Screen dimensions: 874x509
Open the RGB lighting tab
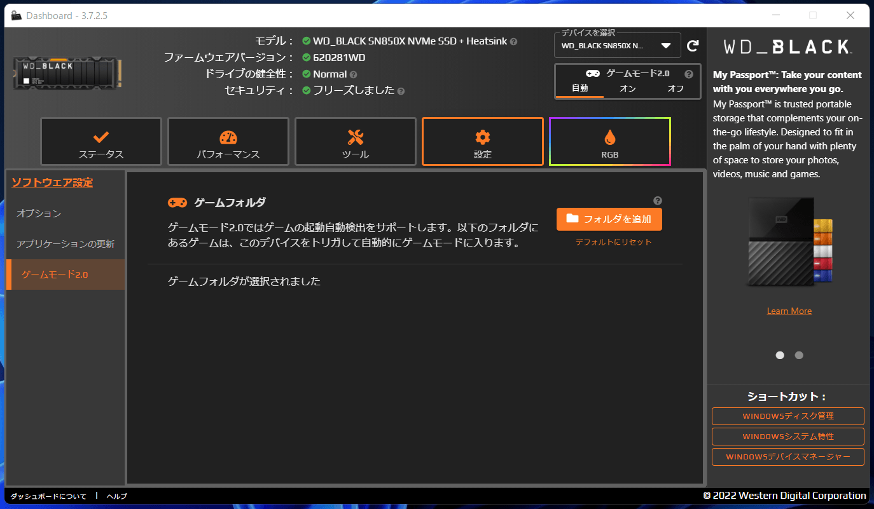[x=610, y=141]
